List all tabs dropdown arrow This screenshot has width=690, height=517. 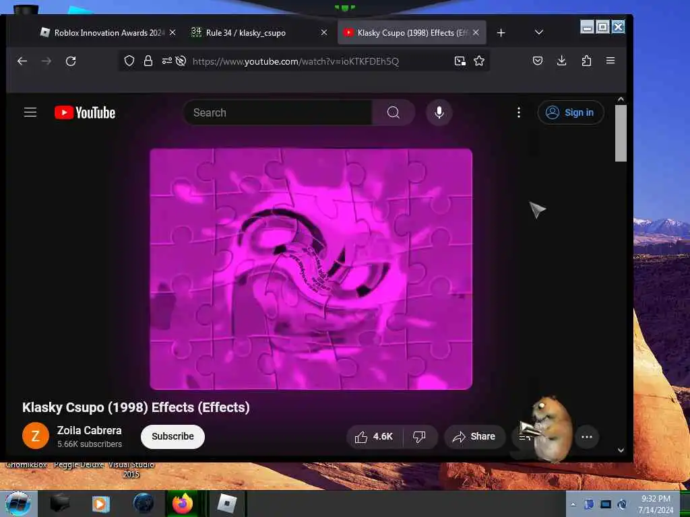click(x=538, y=32)
